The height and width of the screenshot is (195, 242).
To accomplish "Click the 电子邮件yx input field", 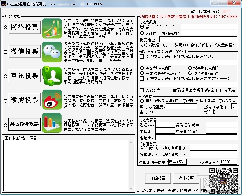I will point(221,131).
